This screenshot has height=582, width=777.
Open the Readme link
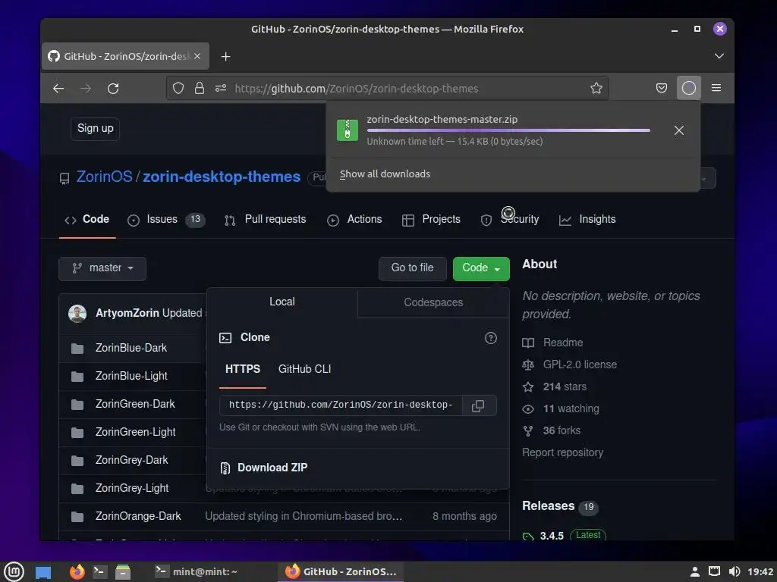click(553, 343)
